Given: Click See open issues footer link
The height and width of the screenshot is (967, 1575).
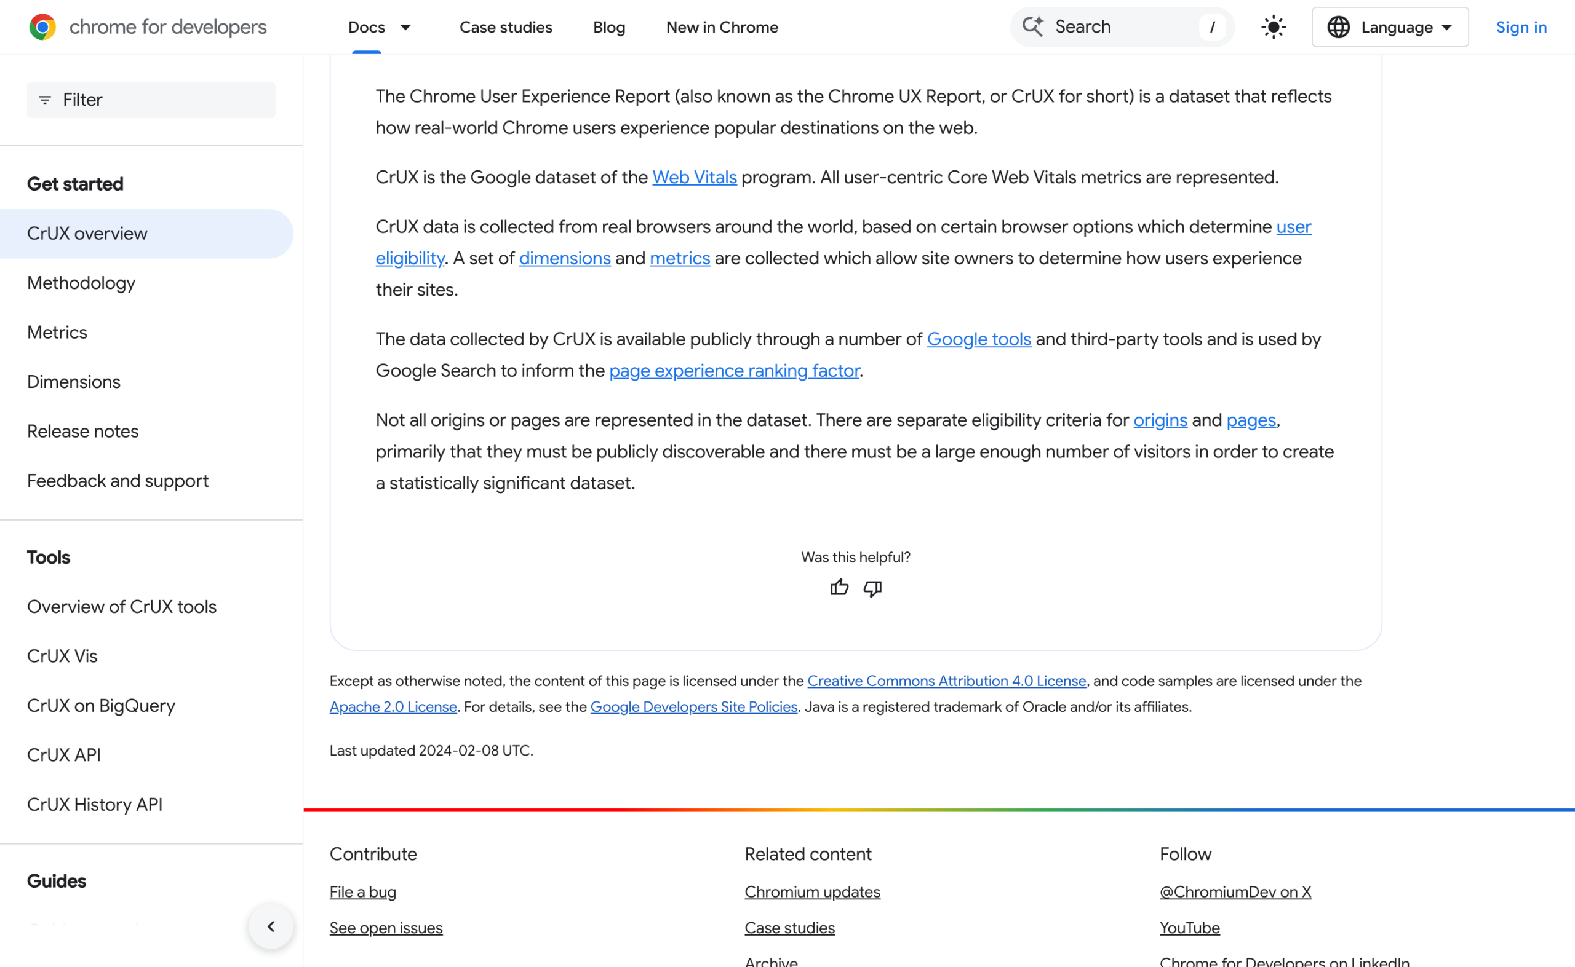Looking at the screenshot, I should coord(386,927).
